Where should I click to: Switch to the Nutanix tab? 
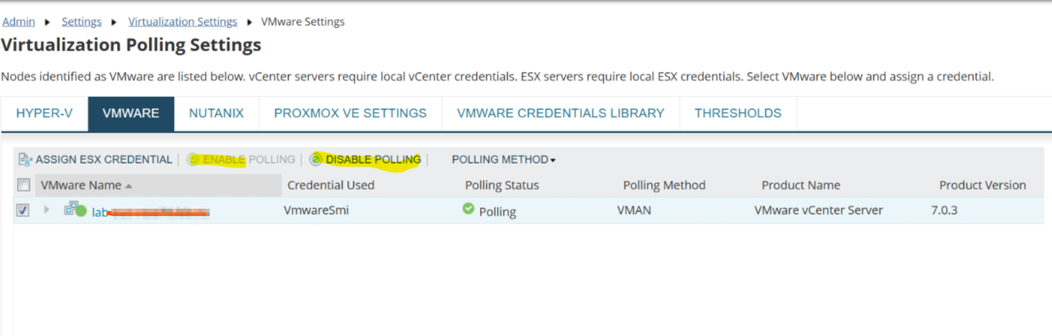pyautogui.click(x=216, y=113)
